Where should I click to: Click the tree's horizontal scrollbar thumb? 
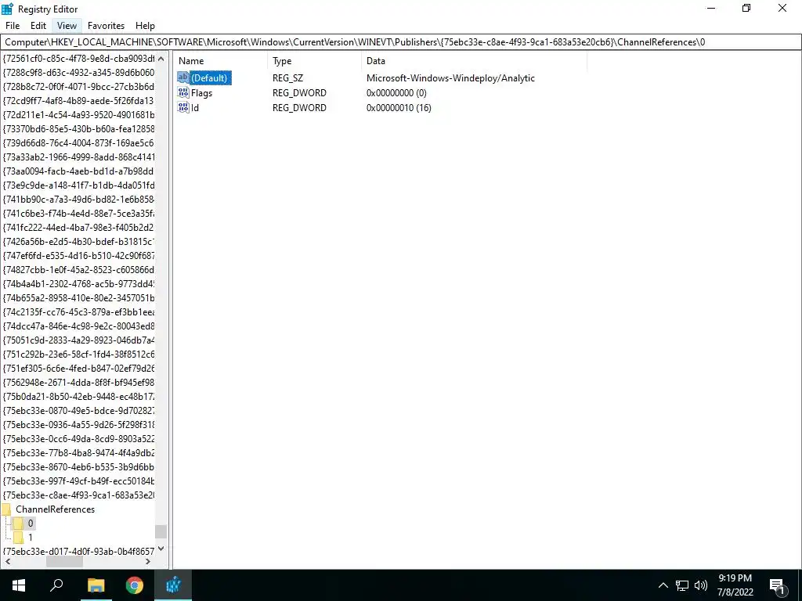[64, 561]
